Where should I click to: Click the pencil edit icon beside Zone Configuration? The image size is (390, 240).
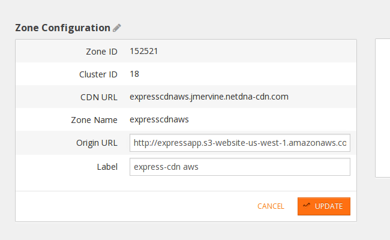pos(117,28)
